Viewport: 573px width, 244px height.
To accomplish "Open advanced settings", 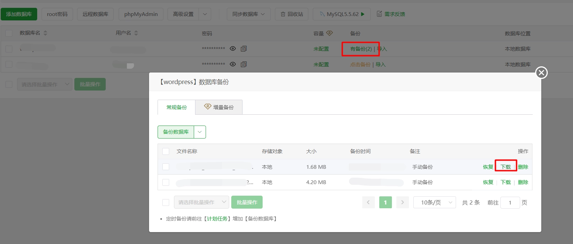I will 183,14.
